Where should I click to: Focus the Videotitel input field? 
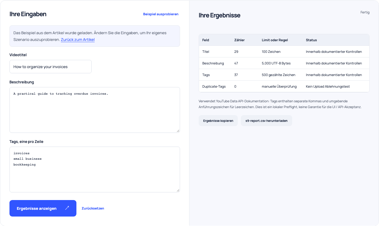tap(50, 67)
